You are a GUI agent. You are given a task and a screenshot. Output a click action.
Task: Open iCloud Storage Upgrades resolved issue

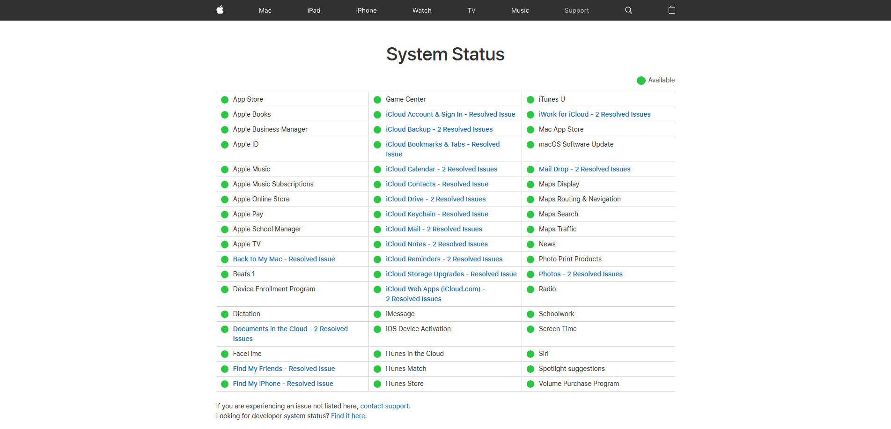(x=451, y=274)
